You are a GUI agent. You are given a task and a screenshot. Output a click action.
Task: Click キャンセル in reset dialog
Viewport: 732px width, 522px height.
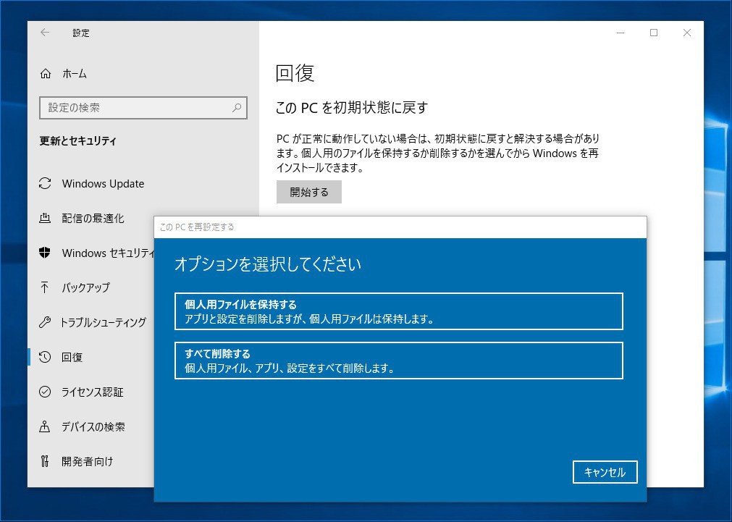pos(605,472)
